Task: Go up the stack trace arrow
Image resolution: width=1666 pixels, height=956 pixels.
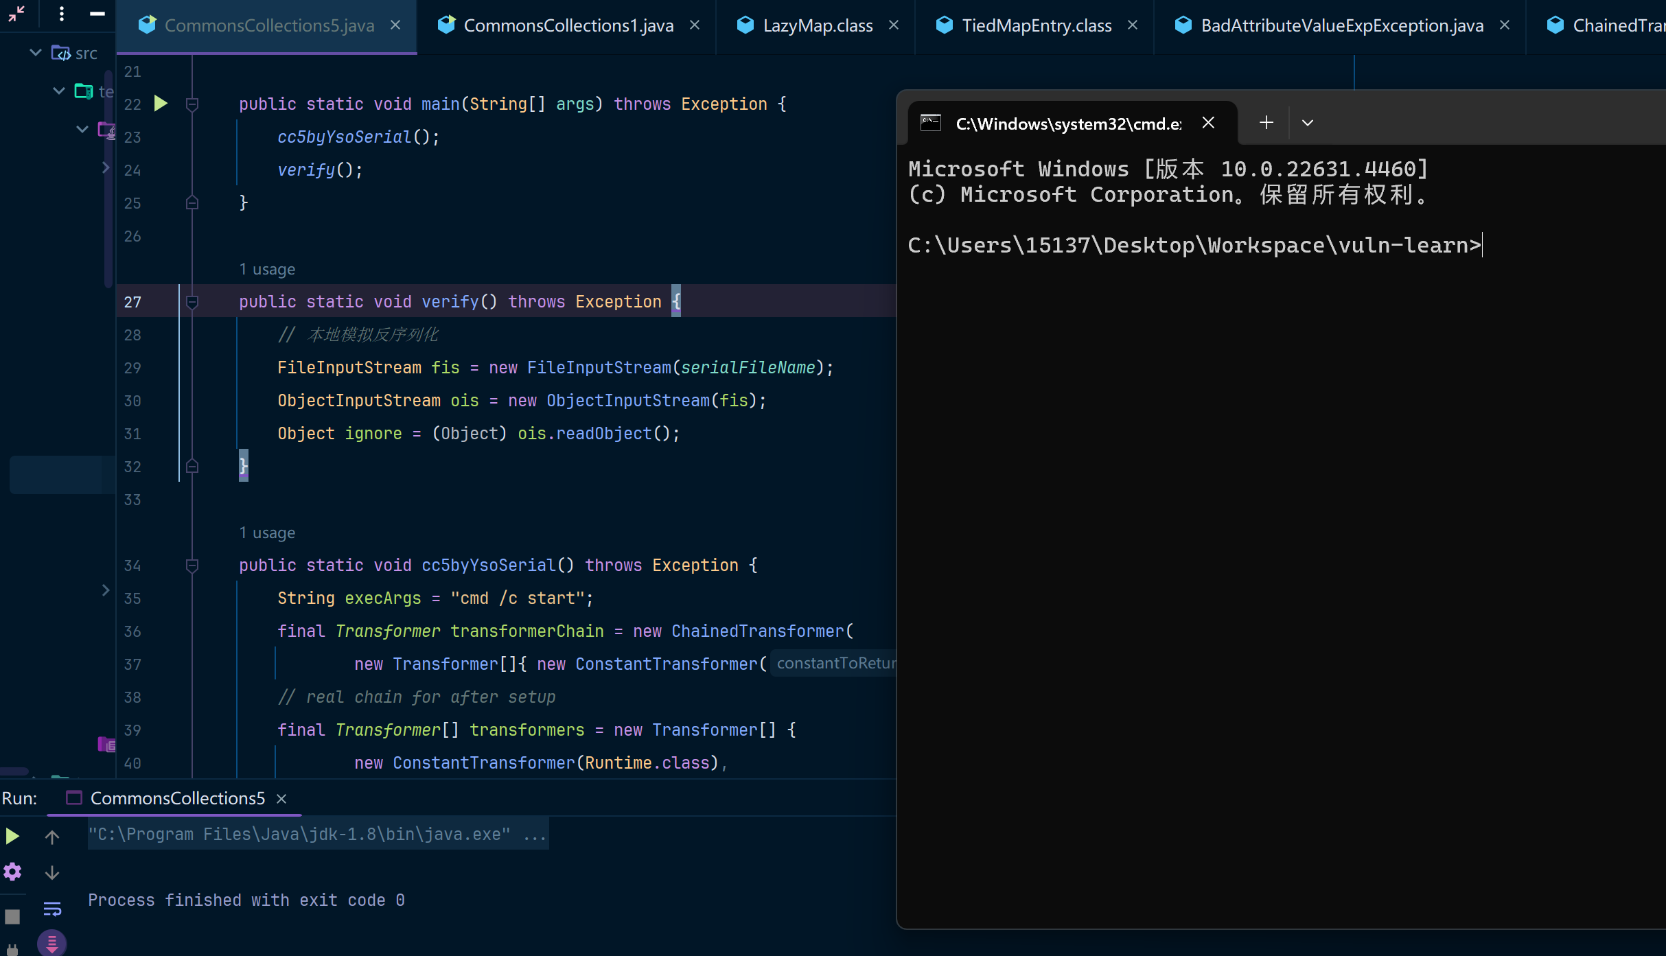Action: (x=52, y=837)
